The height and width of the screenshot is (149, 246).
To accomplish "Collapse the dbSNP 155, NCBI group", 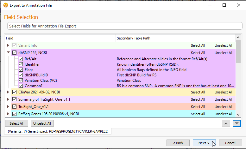I will pyautogui.click(x=8, y=52).
